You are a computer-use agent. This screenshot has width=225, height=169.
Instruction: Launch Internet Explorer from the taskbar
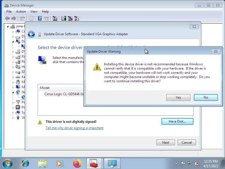[25, 164]
